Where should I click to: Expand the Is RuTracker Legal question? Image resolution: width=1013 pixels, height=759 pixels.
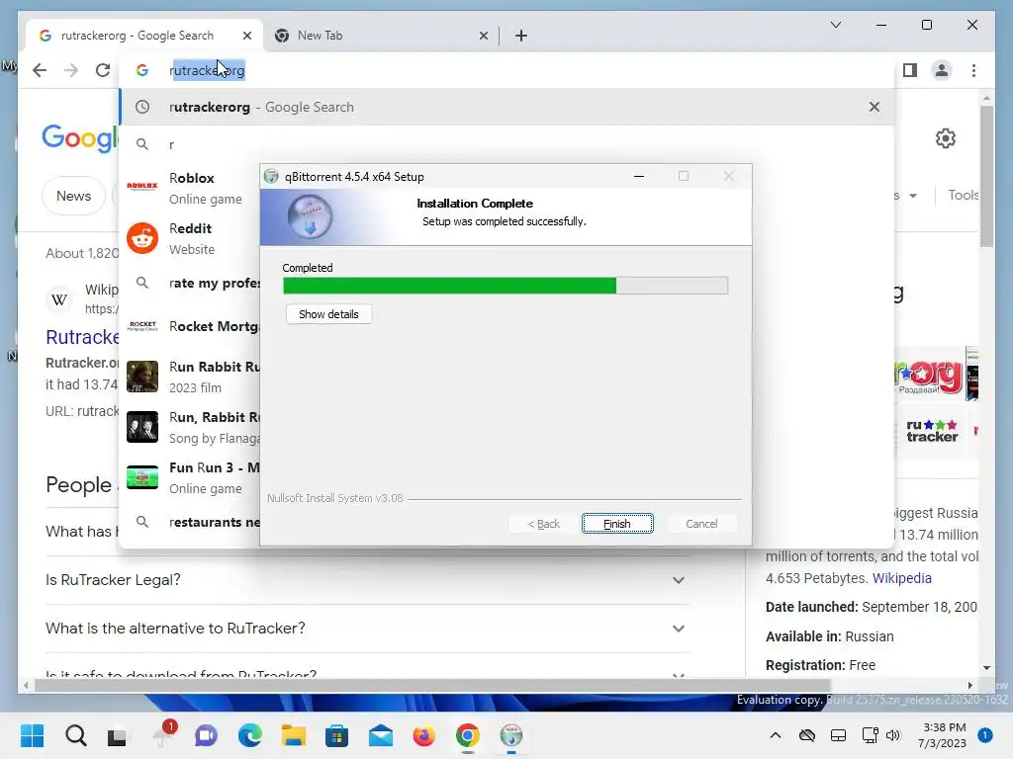point(365,579)
